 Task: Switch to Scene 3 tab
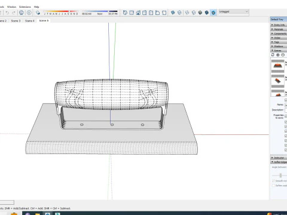tap(16, 21)
